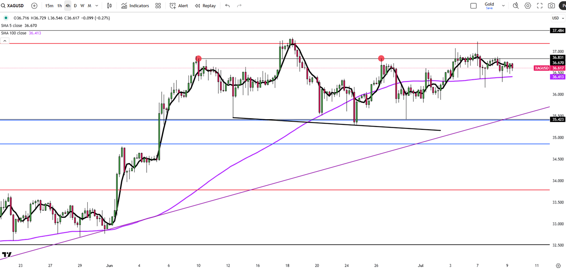Toggle the layout setup square icon

pos(473,6)
